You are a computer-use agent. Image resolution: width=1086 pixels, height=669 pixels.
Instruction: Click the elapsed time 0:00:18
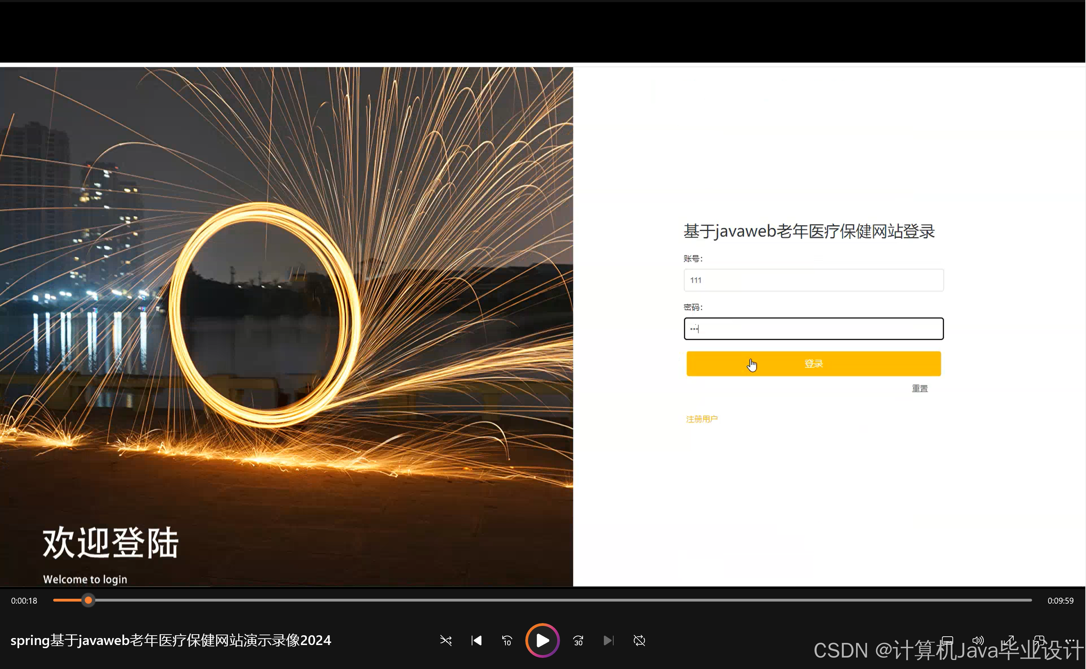point(24,601)
